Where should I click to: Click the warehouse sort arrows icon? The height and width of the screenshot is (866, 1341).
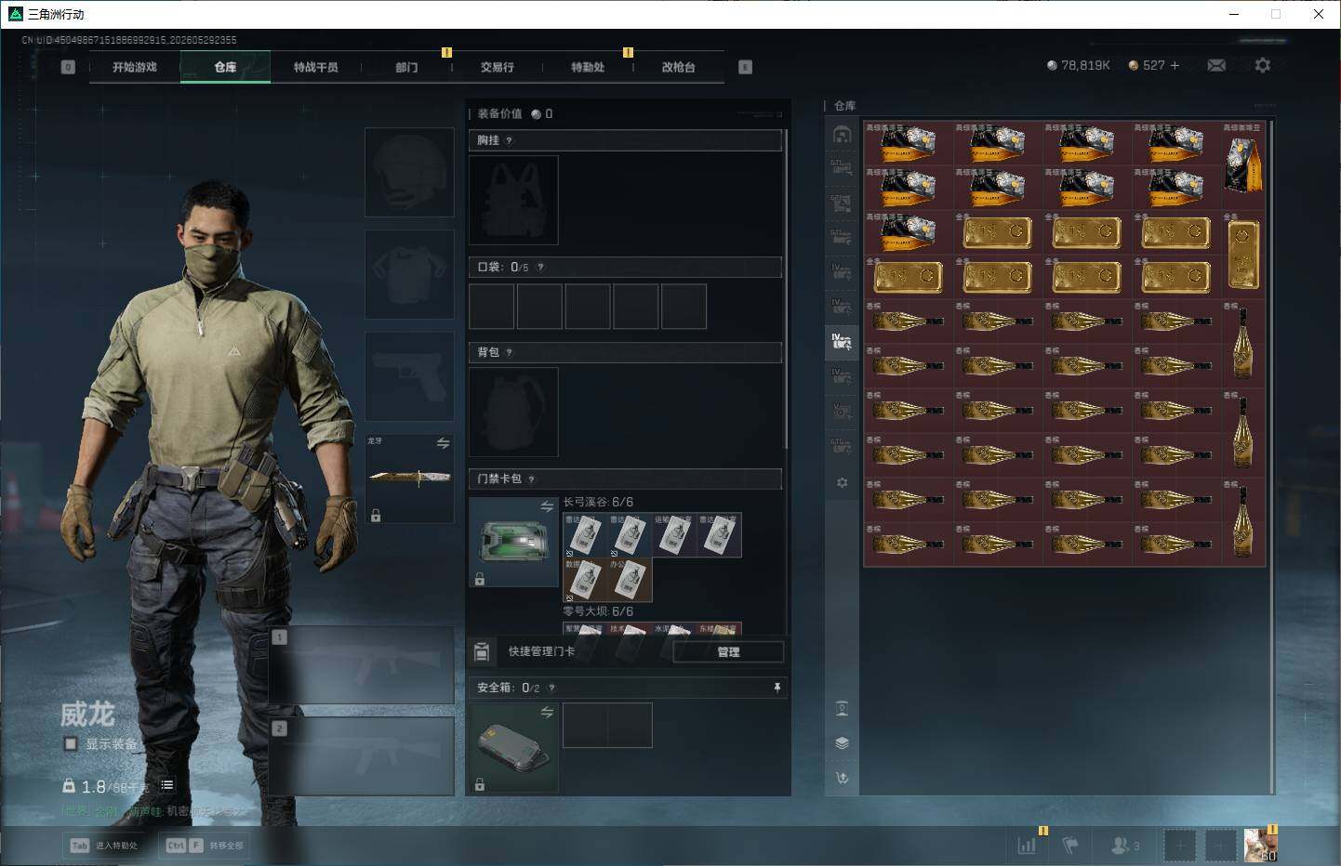click(x=842, y=778)
